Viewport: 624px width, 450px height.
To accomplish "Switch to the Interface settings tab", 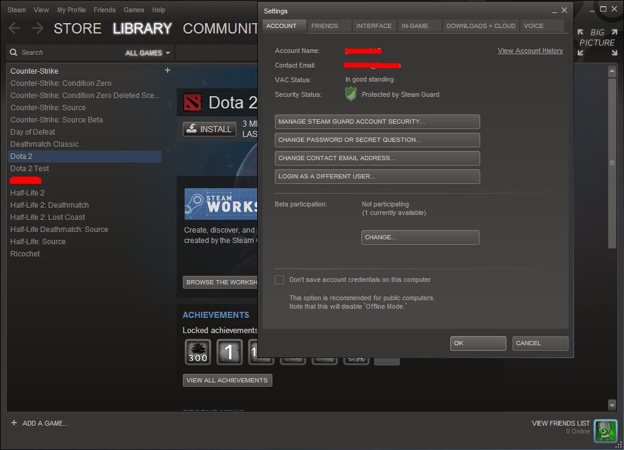I will (x=374, y=26).
